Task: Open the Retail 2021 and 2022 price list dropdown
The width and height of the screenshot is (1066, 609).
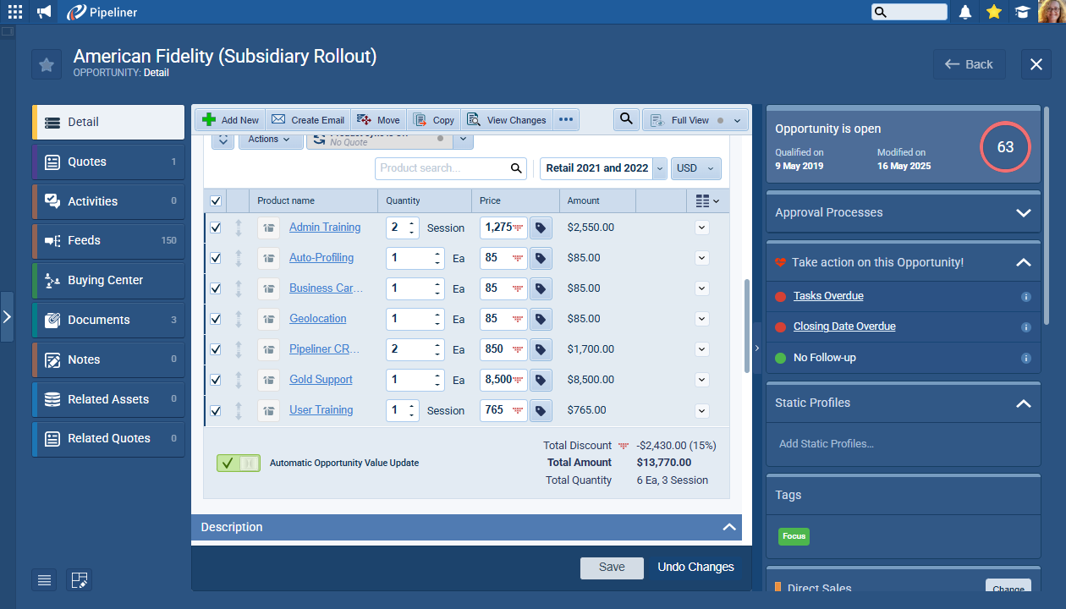Action: (x=603, y=168)
